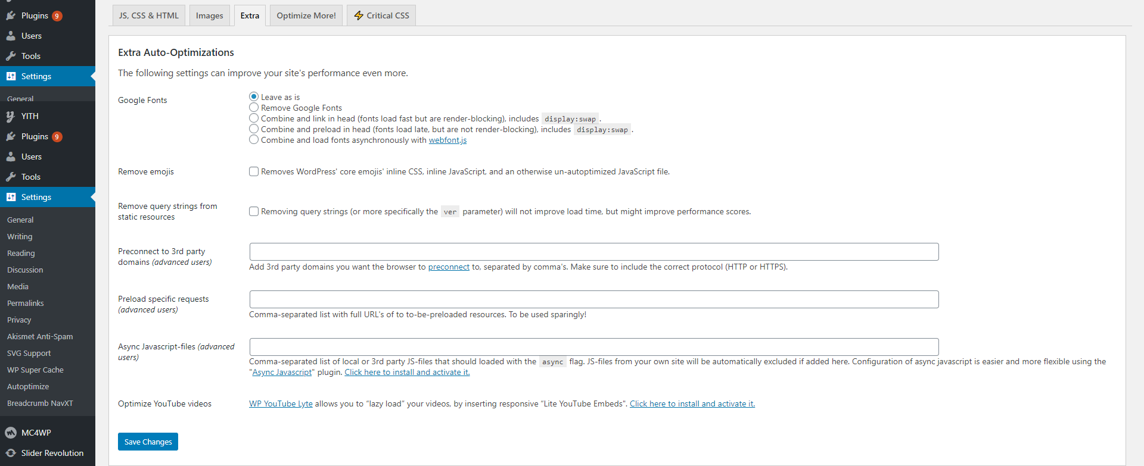Open WP Super Cache settings page
1144x466 pixels.
(x=35, y=370)
